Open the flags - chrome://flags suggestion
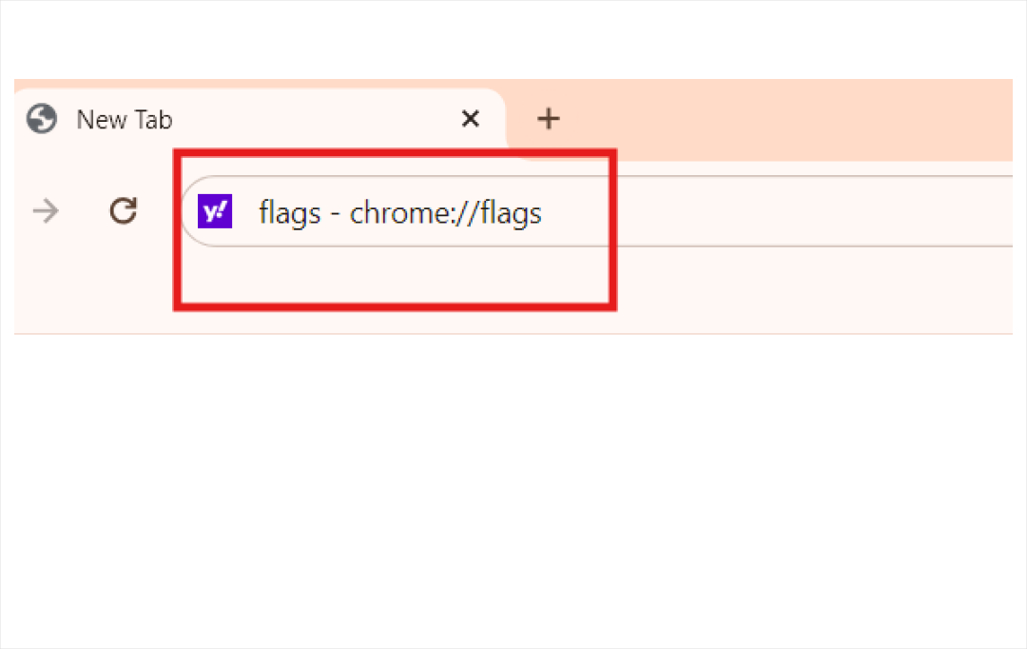 [x=399, y=212]
